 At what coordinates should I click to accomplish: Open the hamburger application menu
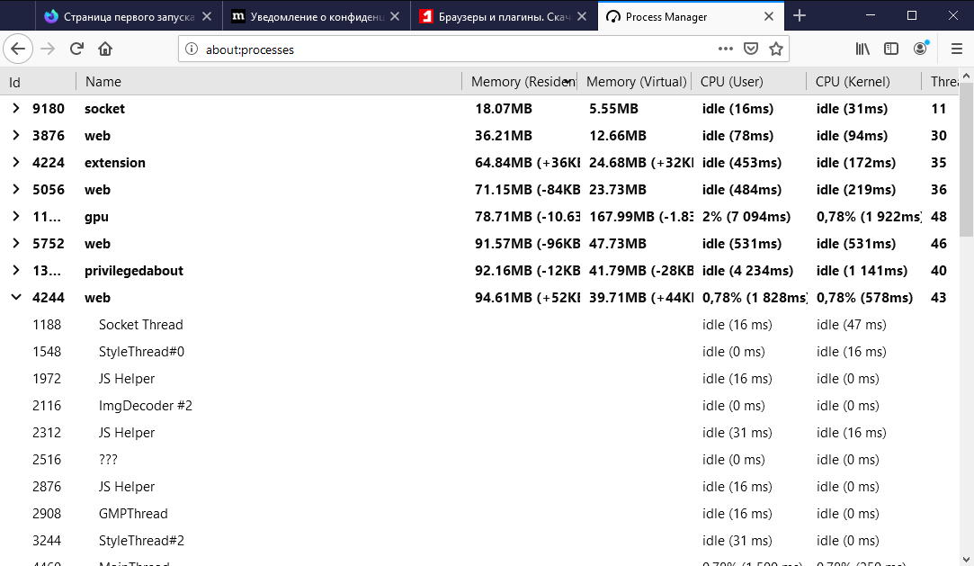coord(957,49)
